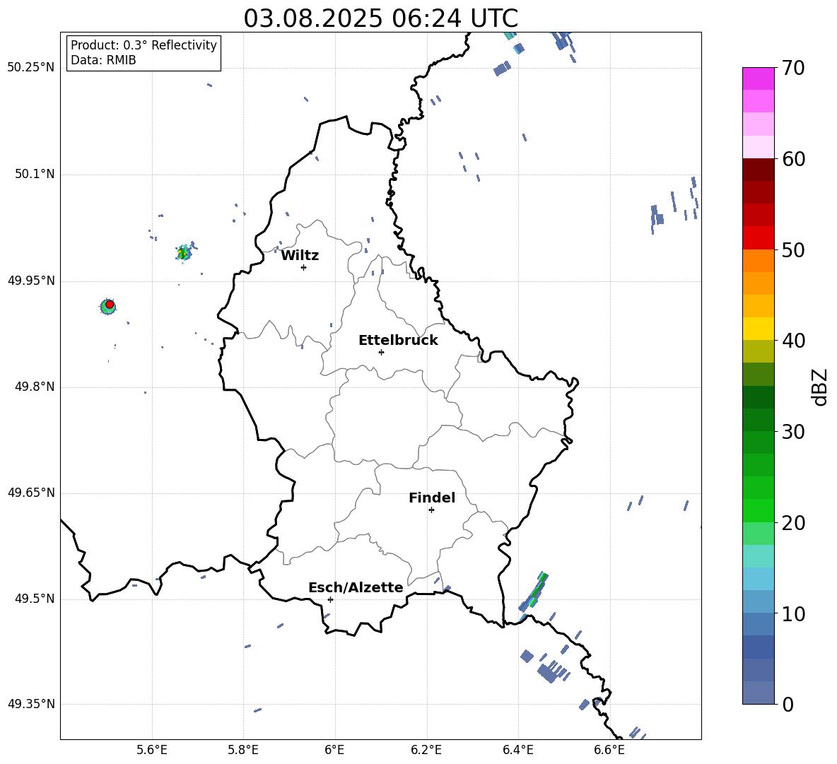
Task: Click the 50.1°N latitude label
Action: point(34,175)
